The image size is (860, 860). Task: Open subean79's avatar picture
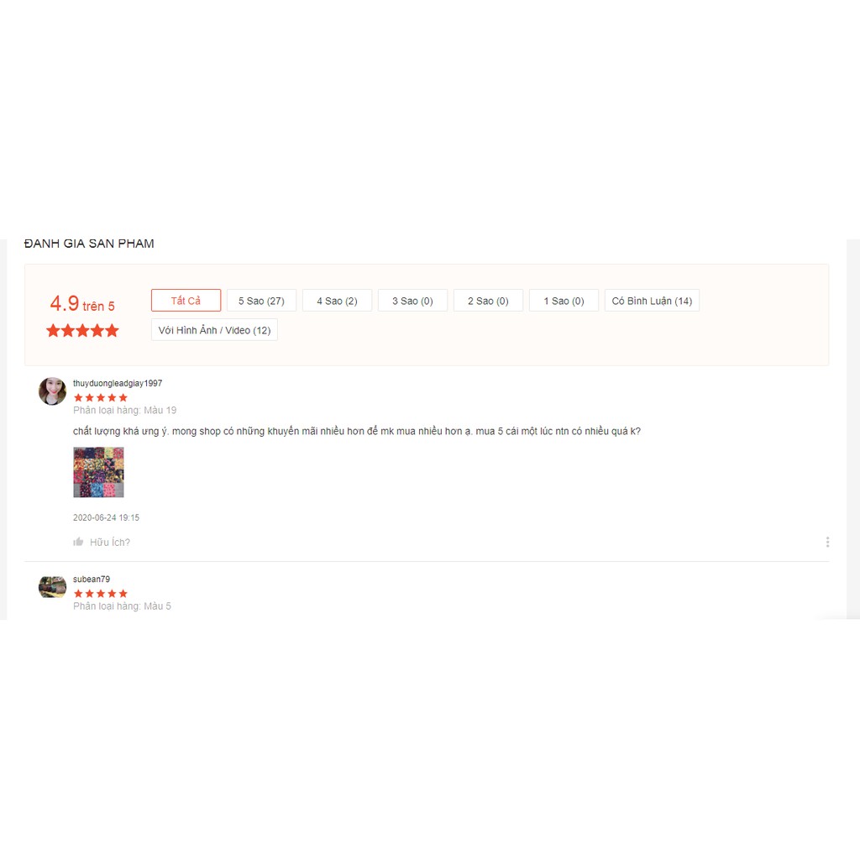(x=52, y=587)
